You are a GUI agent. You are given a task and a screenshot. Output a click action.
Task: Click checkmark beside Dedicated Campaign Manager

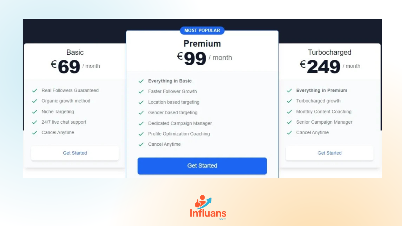click(141, 124)
